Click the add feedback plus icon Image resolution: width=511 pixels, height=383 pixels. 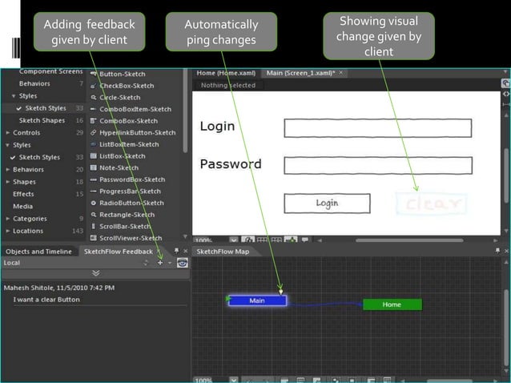point(160,263)
